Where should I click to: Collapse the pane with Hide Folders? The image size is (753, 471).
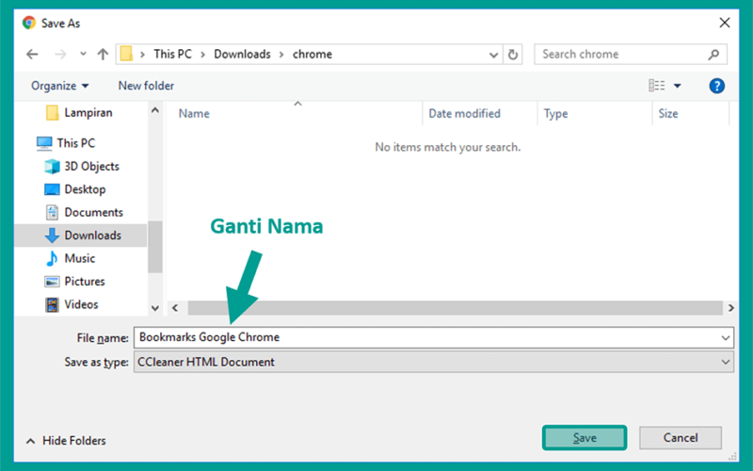point(66,441)
